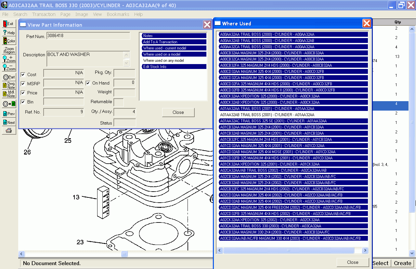Toggle the Cost checkbox
Viewport: 416px width, 269px height.
pyautogui.click(x=23, y=74)
